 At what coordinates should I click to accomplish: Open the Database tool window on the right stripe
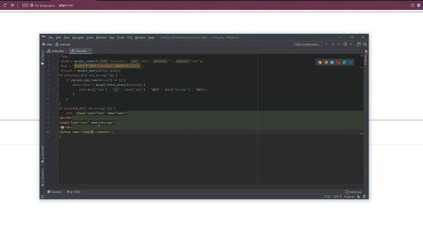[365, 58]
